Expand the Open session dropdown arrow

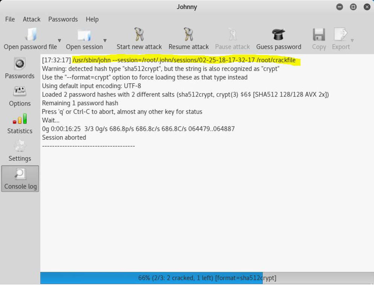pos(105,41)
